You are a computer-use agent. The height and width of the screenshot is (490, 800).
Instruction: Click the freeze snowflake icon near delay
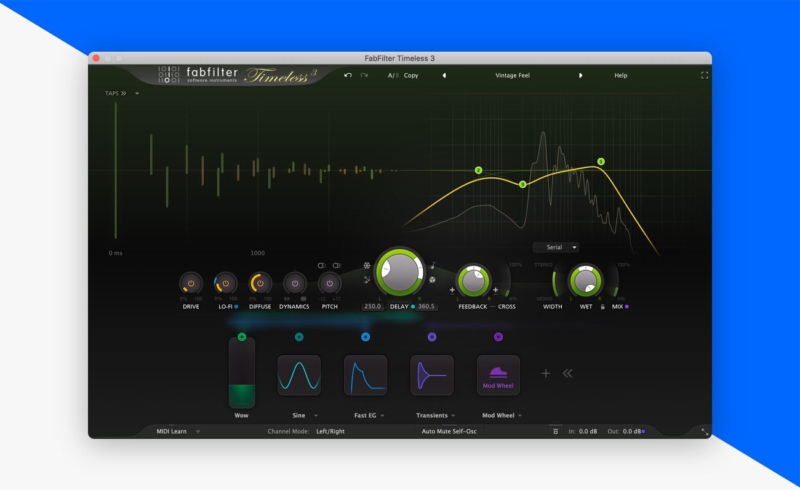click(367, 266)
